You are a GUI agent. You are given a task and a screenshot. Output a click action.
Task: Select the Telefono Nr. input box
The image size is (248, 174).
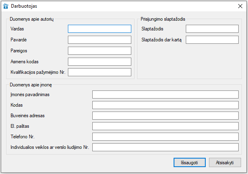[x=165, y=137]
